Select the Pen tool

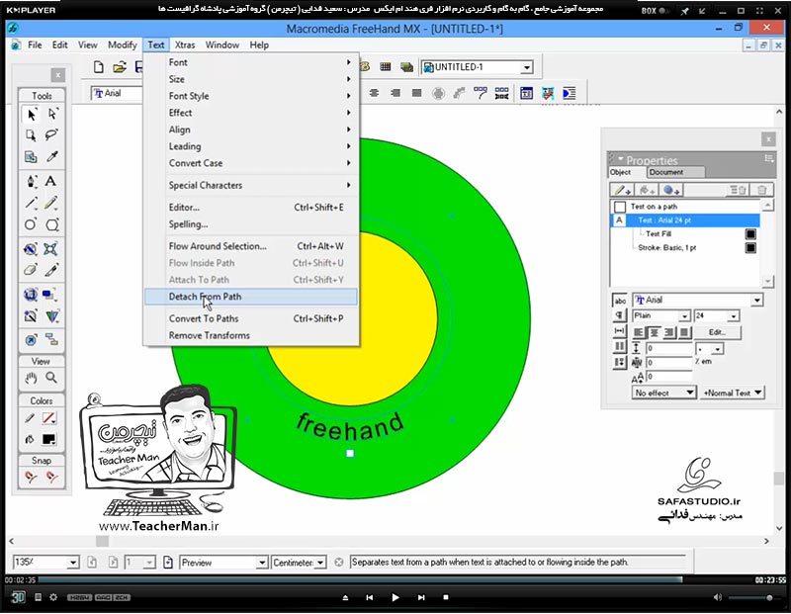pos(32,181)
